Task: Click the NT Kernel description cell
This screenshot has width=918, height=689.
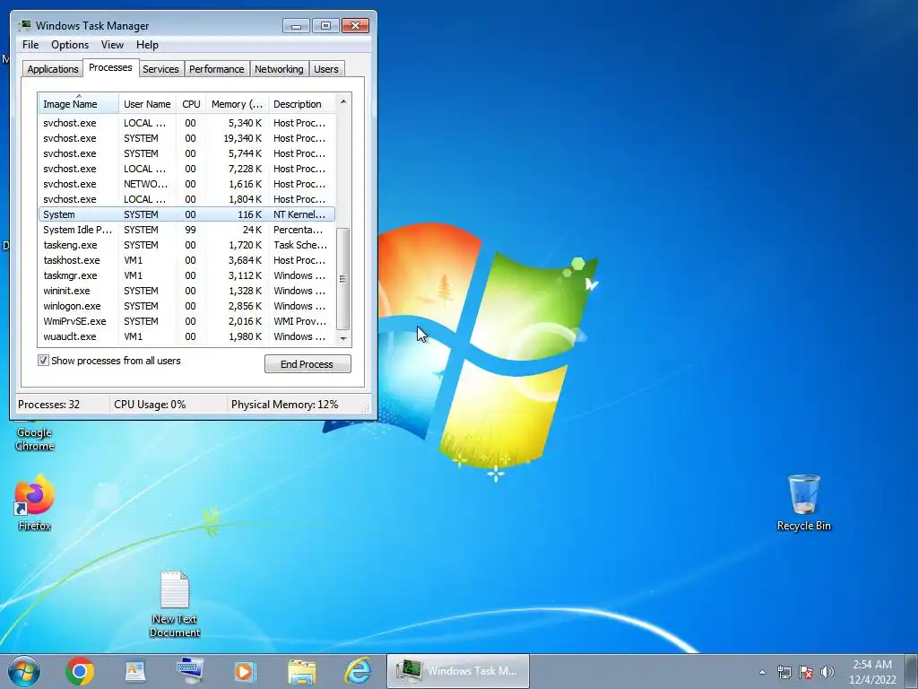Action: pos(299,214)
